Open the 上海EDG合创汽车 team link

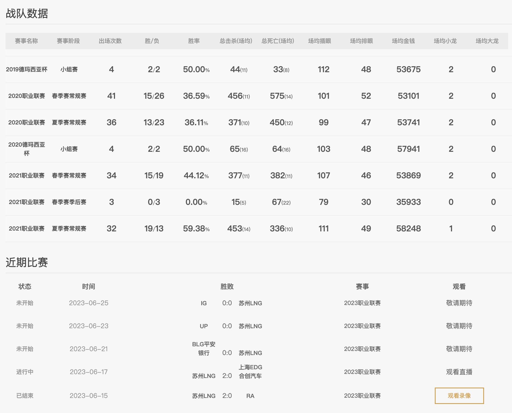tap(250, 371)
